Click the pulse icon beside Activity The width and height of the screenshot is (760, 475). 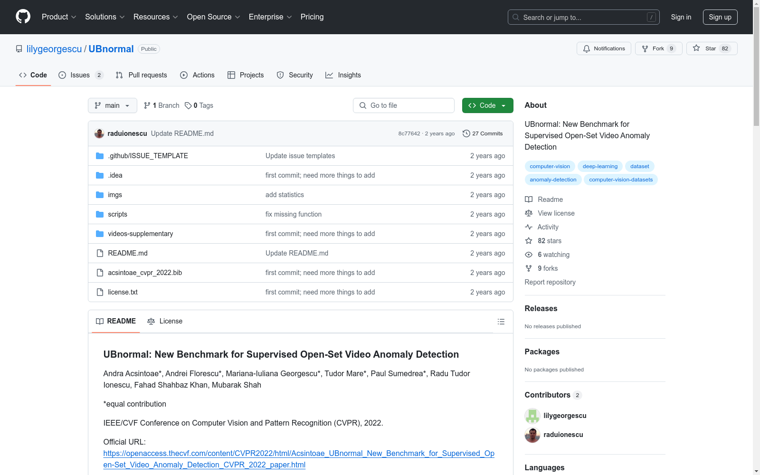(529, 227)
